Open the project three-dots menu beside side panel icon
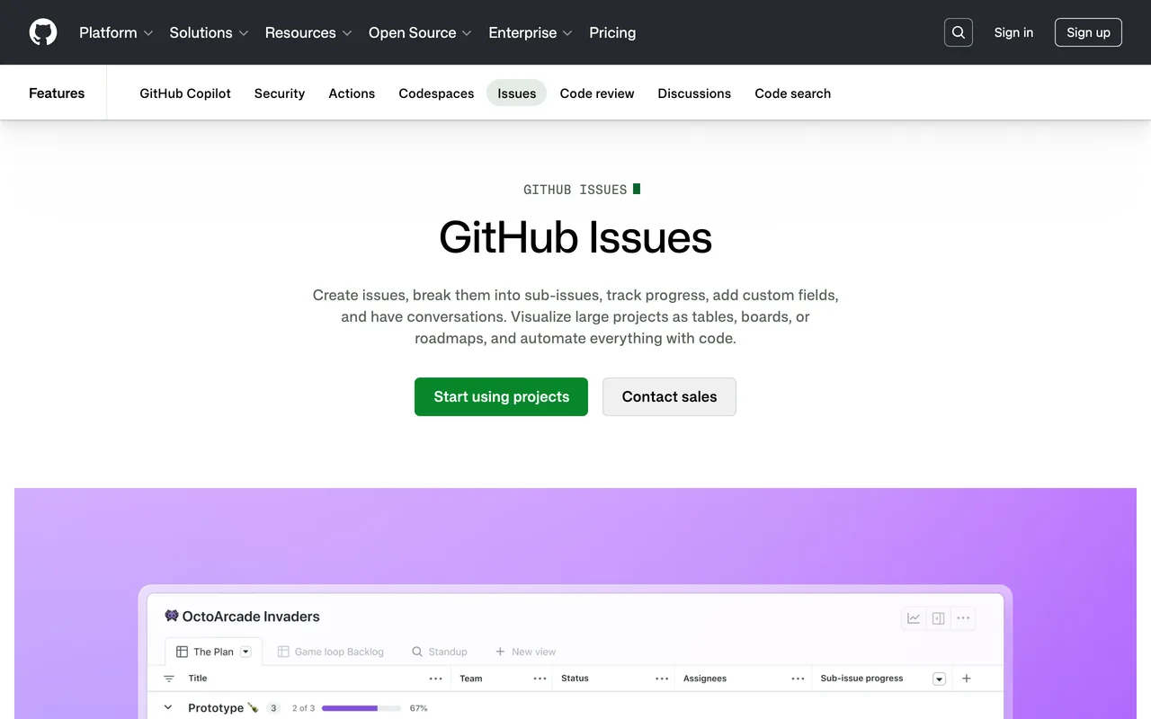This screenshot has height=719, width=1151. 963,618
